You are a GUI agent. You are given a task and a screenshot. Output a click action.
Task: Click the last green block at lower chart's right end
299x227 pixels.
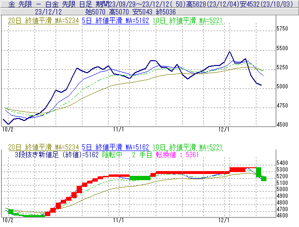[x=264, y=179]
